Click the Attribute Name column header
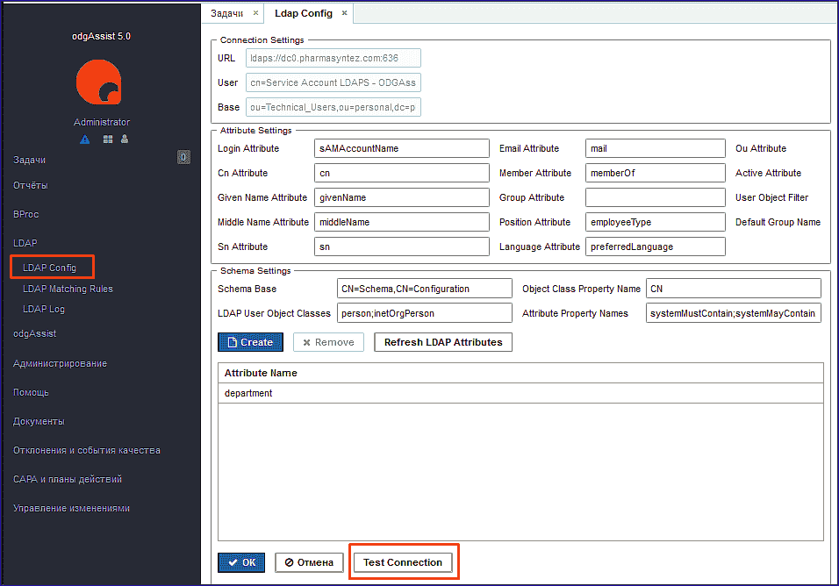The width and height of the screenshot is (839, 586). pos(520,373)
